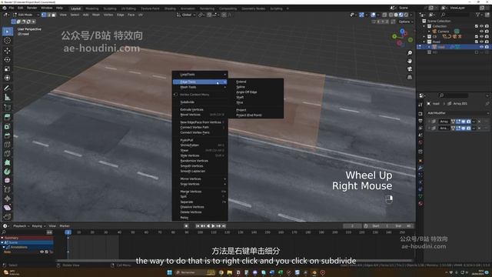
Task: Enable Face select mode
Action: tap(53, 15)
